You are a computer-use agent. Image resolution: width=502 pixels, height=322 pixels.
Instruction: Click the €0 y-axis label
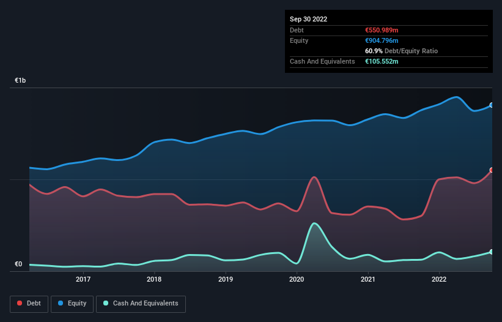point(18,264)
